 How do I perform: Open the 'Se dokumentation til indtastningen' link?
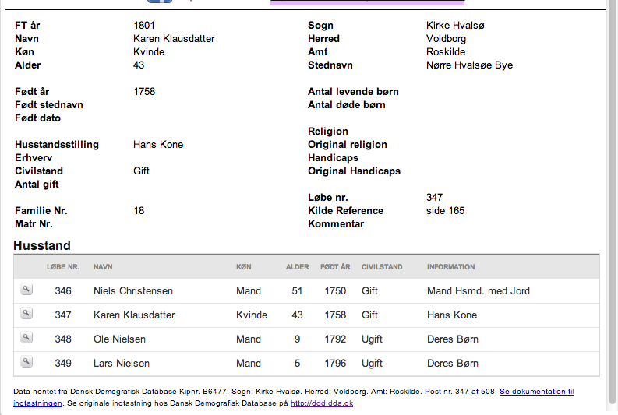tap(536, 392)
